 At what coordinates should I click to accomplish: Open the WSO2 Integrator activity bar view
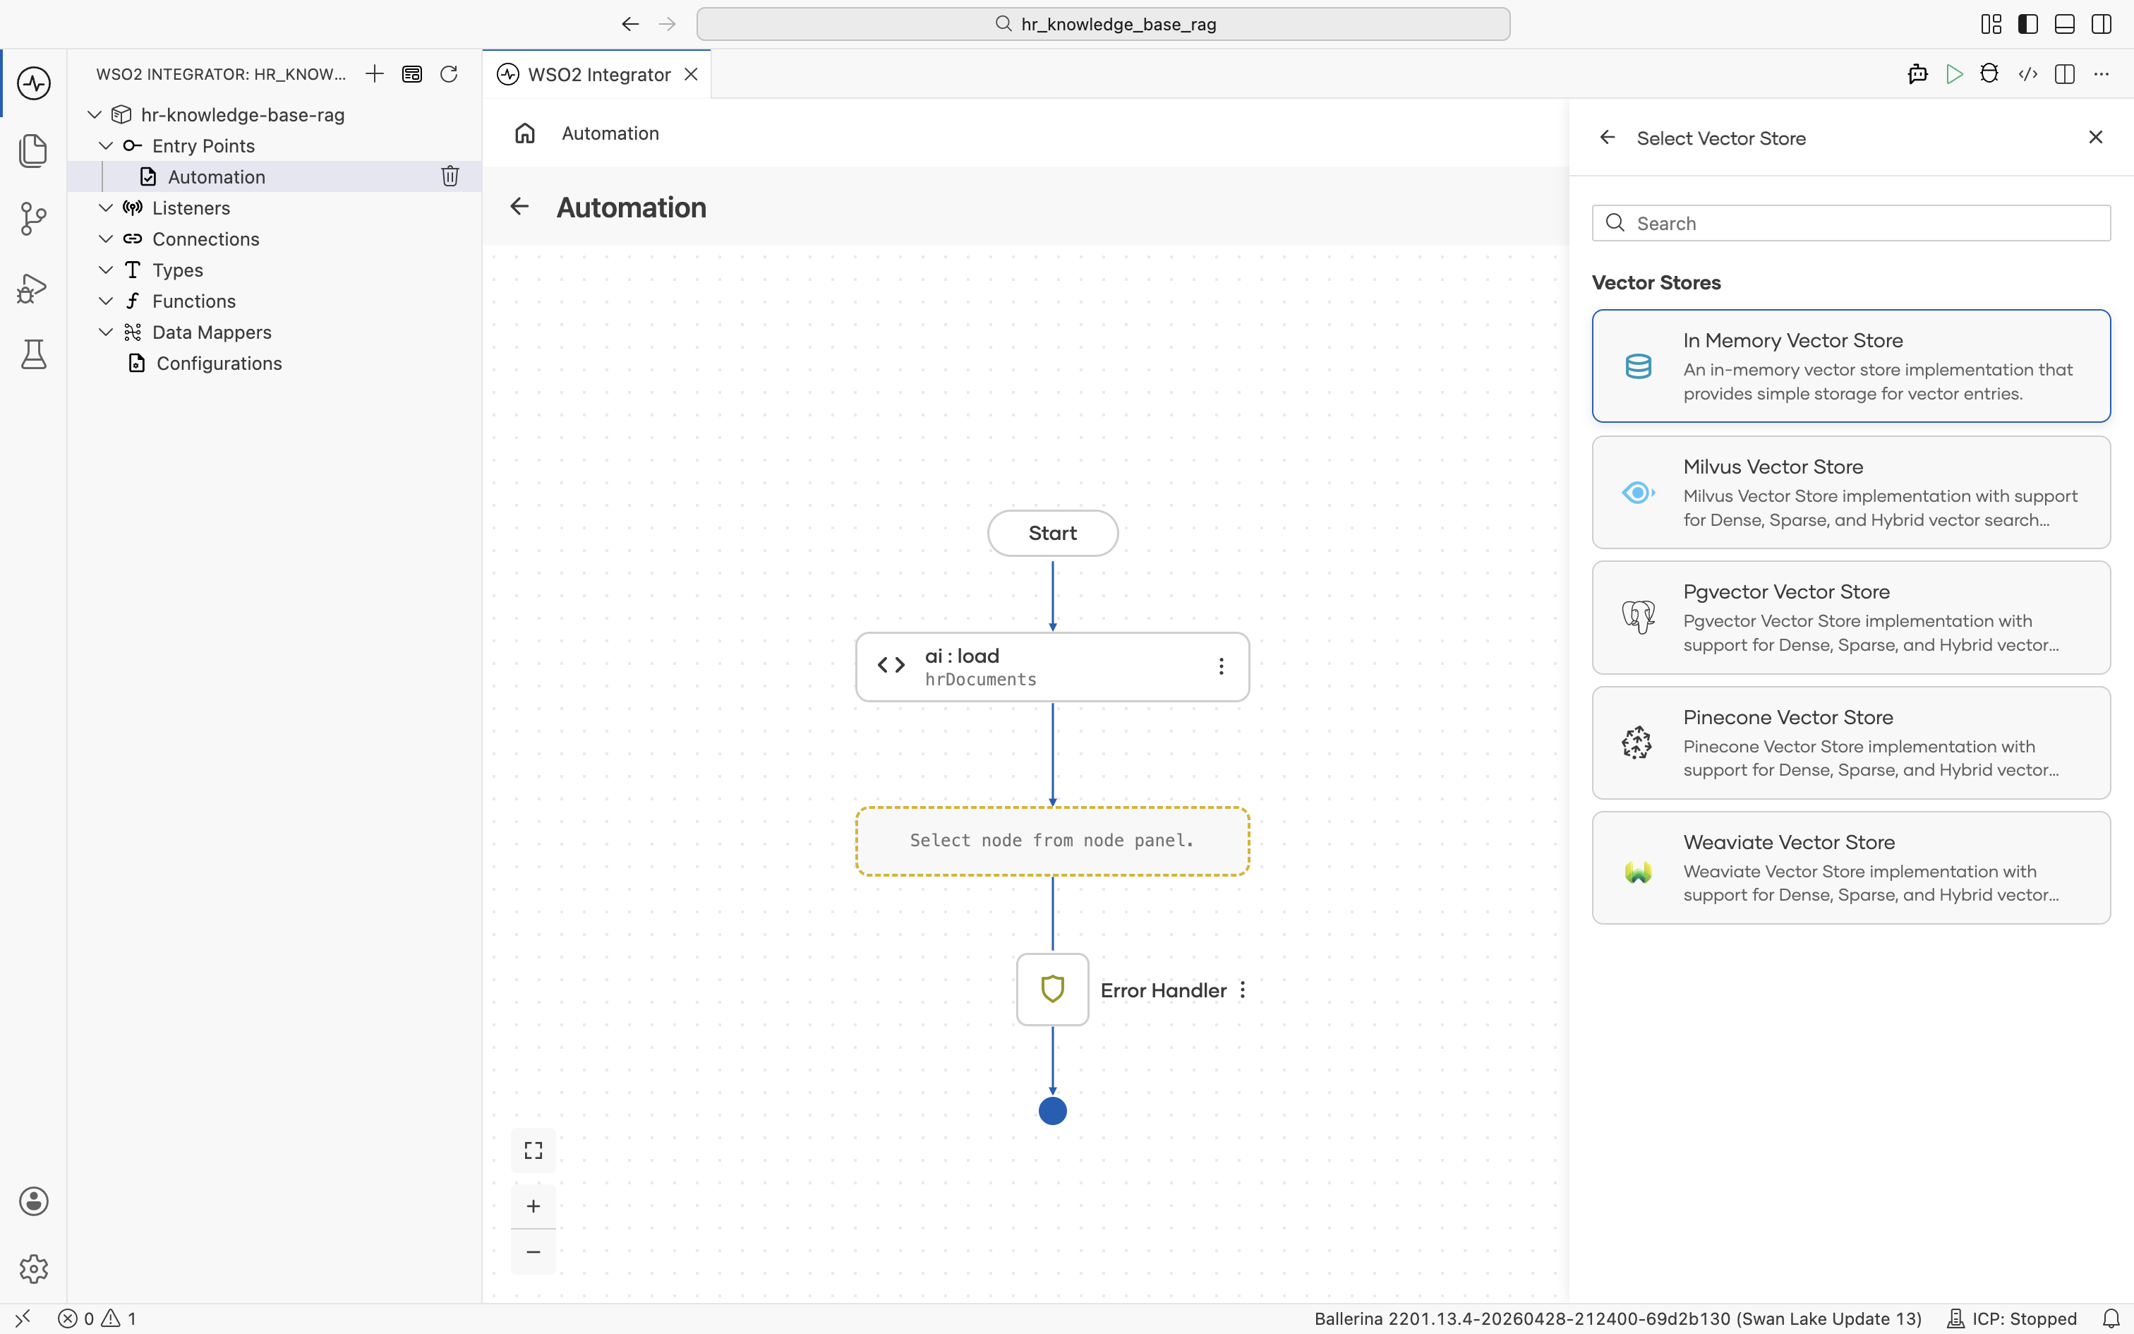pos(33,83)
